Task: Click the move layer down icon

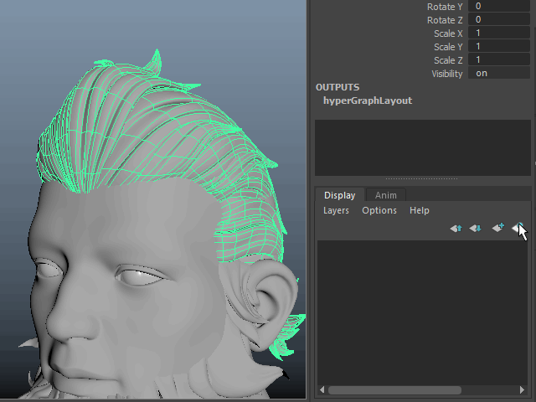Action: coord(475,228)
